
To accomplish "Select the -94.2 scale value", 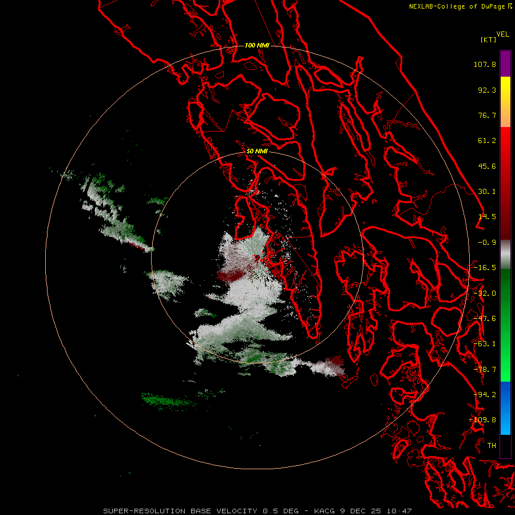I will [x=485, y=395].
